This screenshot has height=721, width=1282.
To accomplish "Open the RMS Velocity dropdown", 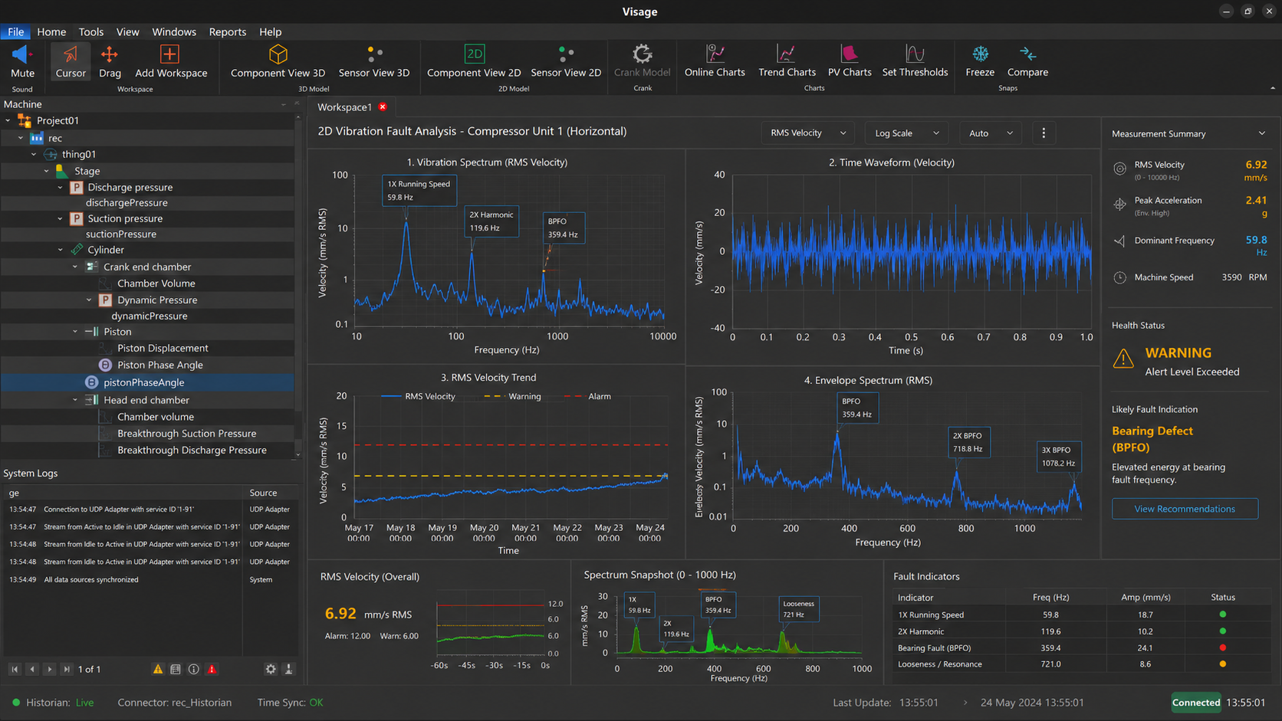I will click(808, 133).
